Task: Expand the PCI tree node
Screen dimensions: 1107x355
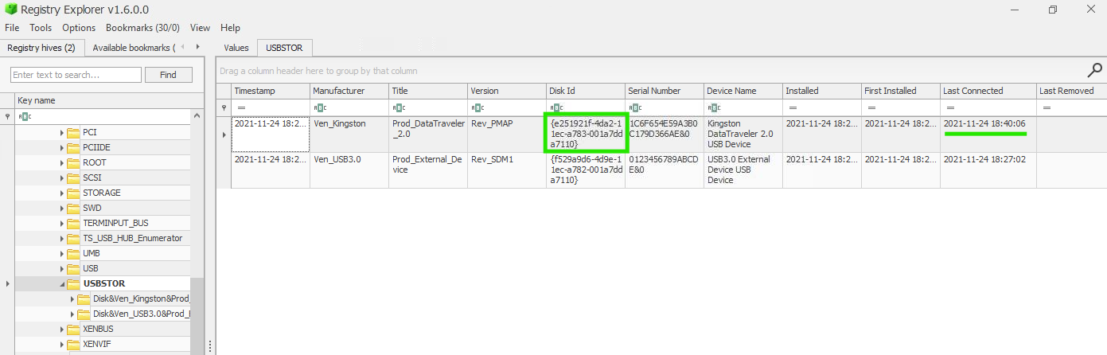Action: pyautogui.click(x=62, y=132)
